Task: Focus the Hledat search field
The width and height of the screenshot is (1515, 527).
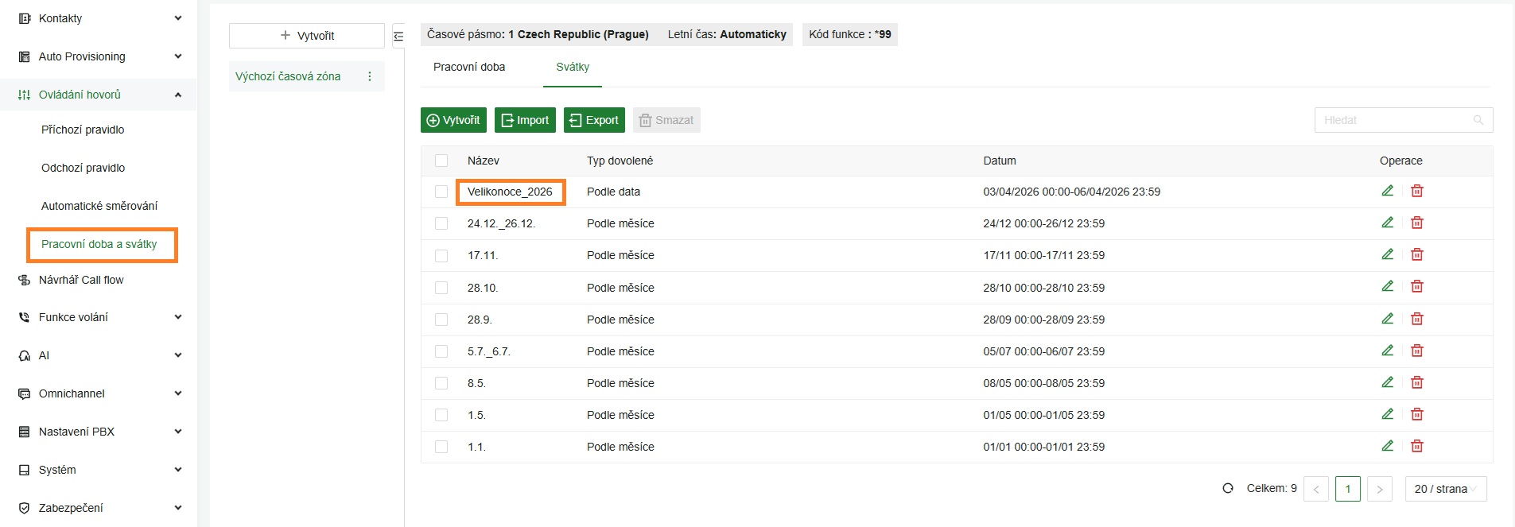Action: (1396, 120)
